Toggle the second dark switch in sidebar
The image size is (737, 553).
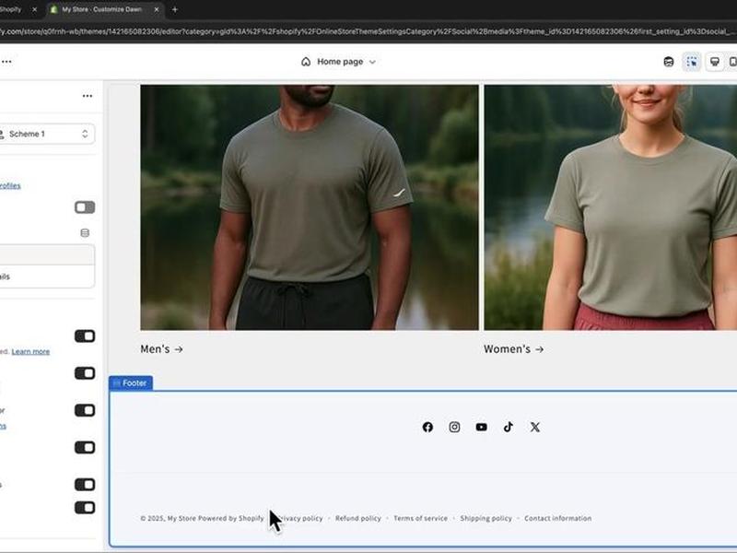(x=85, y=373)
